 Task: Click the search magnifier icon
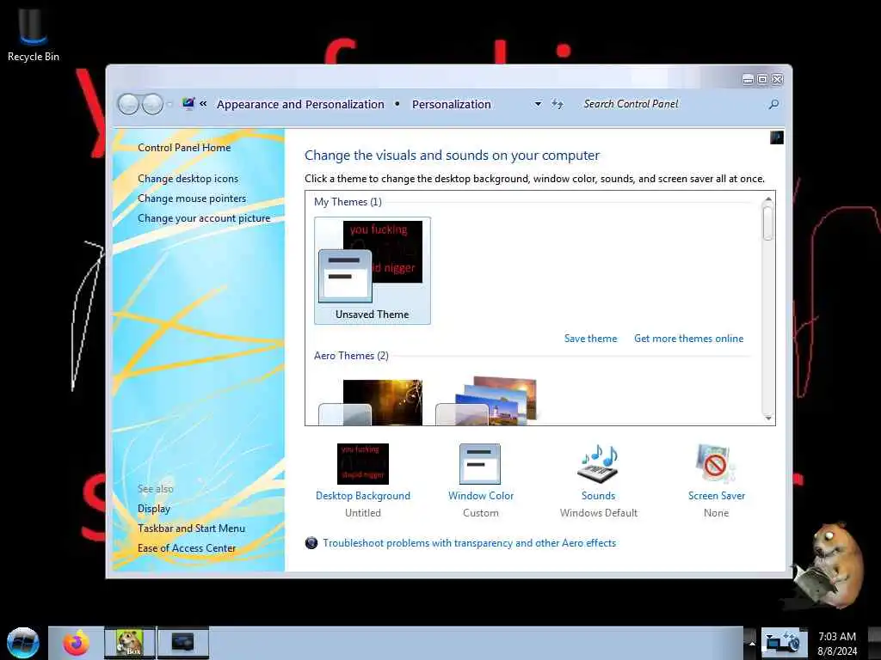[773, 104]
